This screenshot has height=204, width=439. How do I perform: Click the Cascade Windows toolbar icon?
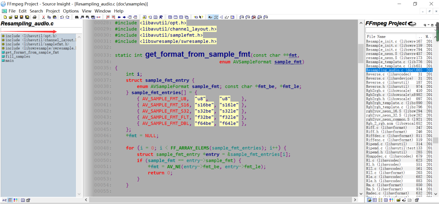tap(187, 17)
